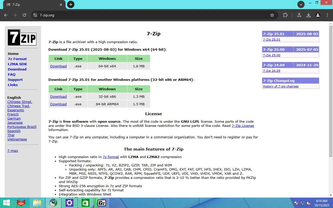The height and width of the screenshot is (208, 333).
Task: Switch language to French
Action: pos(13,114)
